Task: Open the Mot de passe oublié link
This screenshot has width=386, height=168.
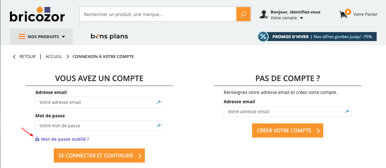Action: coord(65,139)
